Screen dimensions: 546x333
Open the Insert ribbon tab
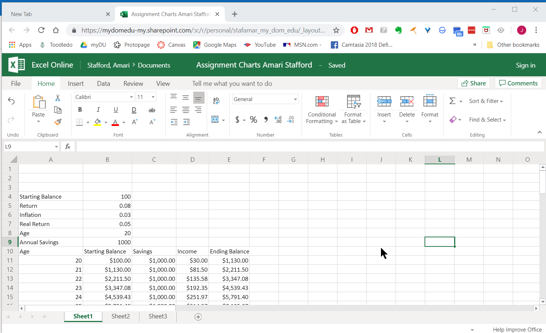click(76, 84)
